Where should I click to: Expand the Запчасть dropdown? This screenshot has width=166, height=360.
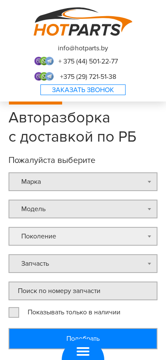83,264
